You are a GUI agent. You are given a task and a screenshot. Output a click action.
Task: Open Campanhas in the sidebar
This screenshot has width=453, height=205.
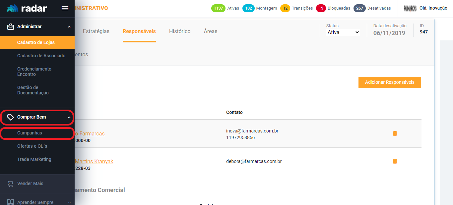pos(30,133)
